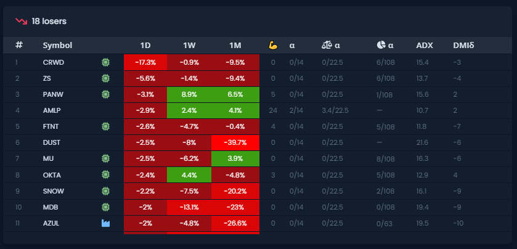
Task: Click the -4.7% weekly cell for FTNT
Action: (189, 126)
